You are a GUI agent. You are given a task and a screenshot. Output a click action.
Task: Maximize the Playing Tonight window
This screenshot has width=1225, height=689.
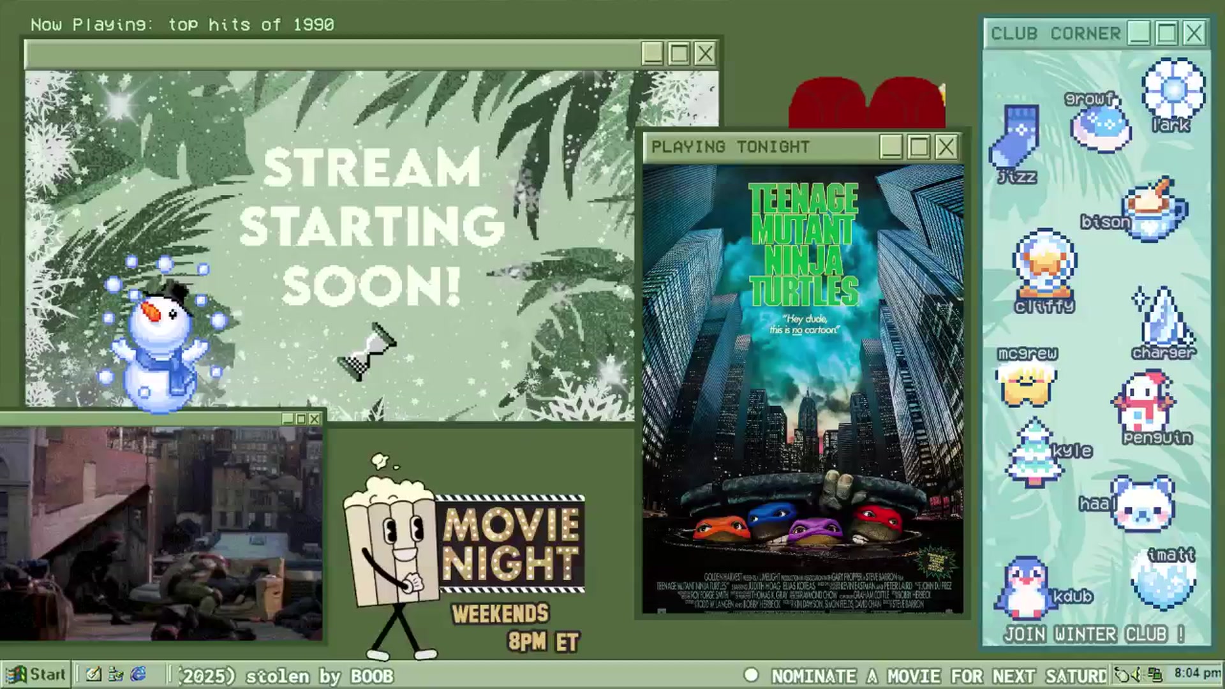[919, 147]
